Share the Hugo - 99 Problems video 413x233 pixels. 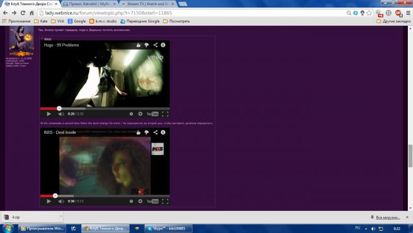pyautogui.click(x=155, y=45)
